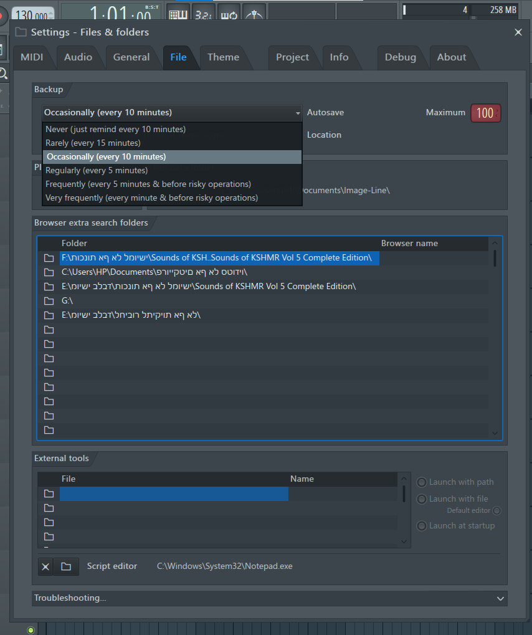
Task: Choose 'Regularly (every 5 minutes)' autosave option
Action: coord(97,171)
